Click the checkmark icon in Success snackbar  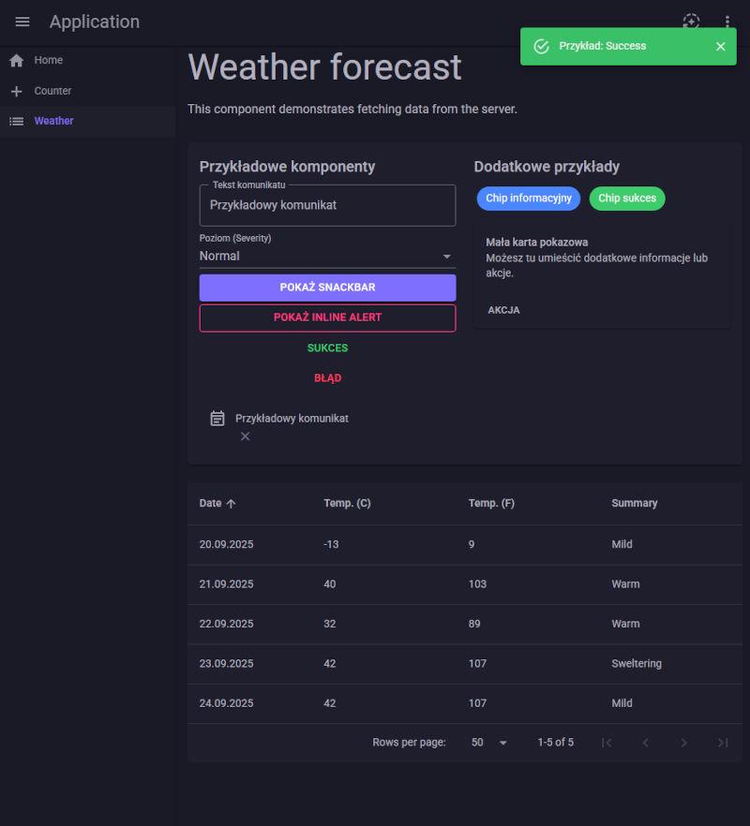coord(541,46)
